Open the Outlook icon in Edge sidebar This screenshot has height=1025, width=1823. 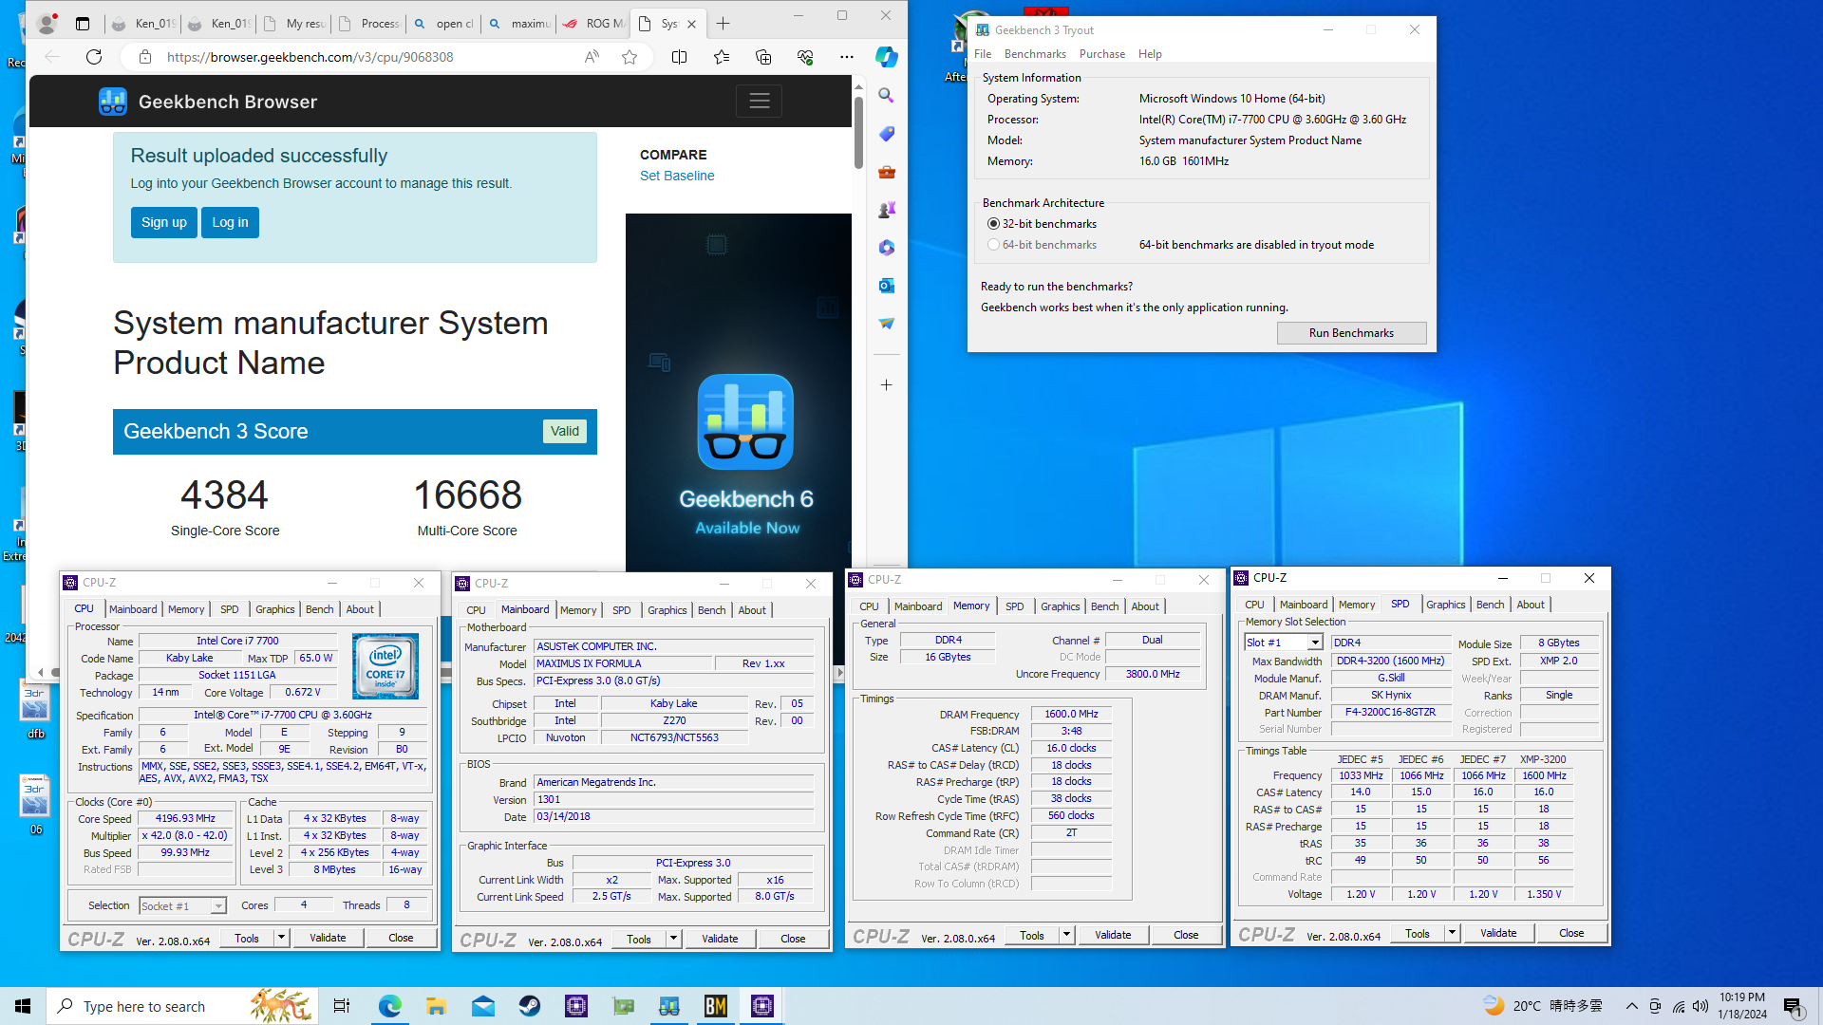click(886, 286)
